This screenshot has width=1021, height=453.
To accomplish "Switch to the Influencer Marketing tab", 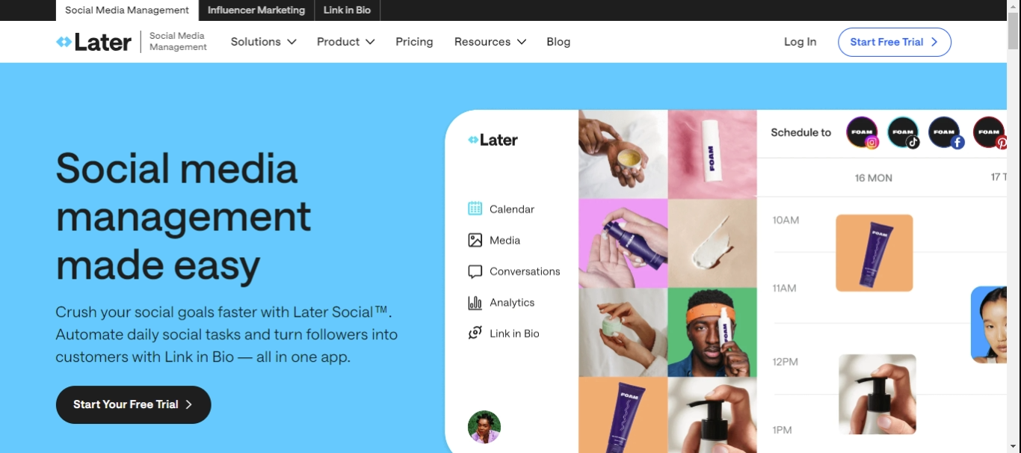I will click(256, 10).
